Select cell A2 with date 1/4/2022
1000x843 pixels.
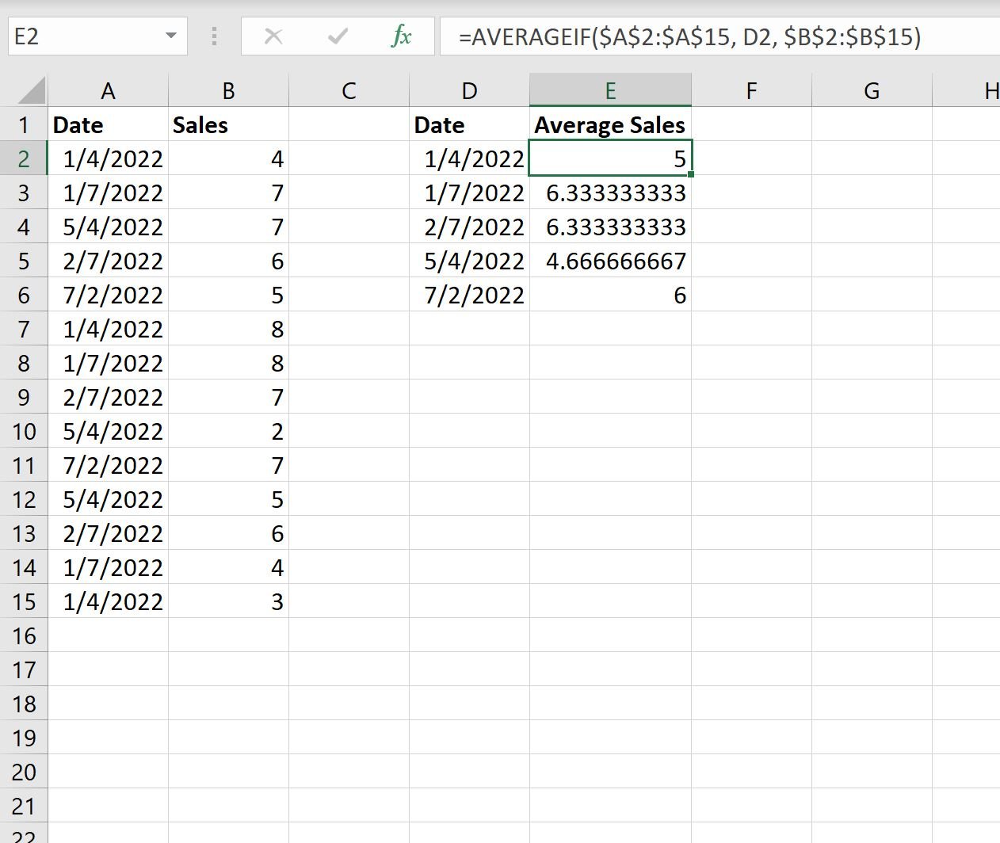pos(108,158)
